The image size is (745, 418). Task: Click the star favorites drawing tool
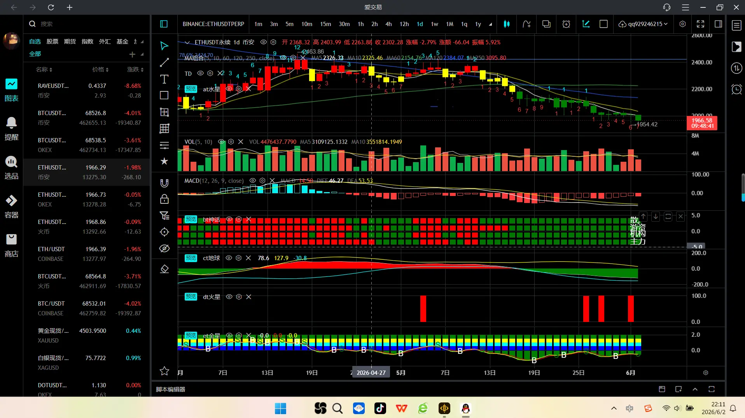164,161
